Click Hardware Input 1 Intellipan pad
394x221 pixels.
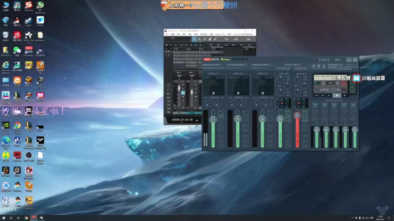pyautogui.click(x=214, y=85)
